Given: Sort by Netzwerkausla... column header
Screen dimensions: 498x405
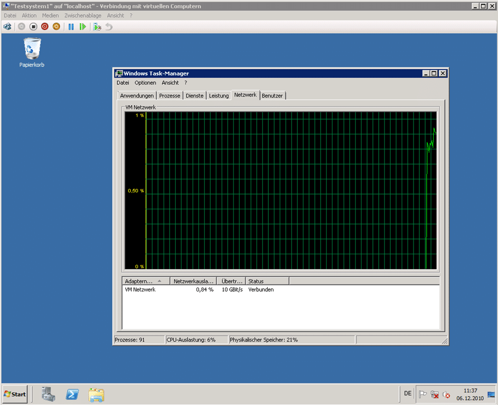Looking at the screenshot, I should pyautogui.click(x=193, y=281).
